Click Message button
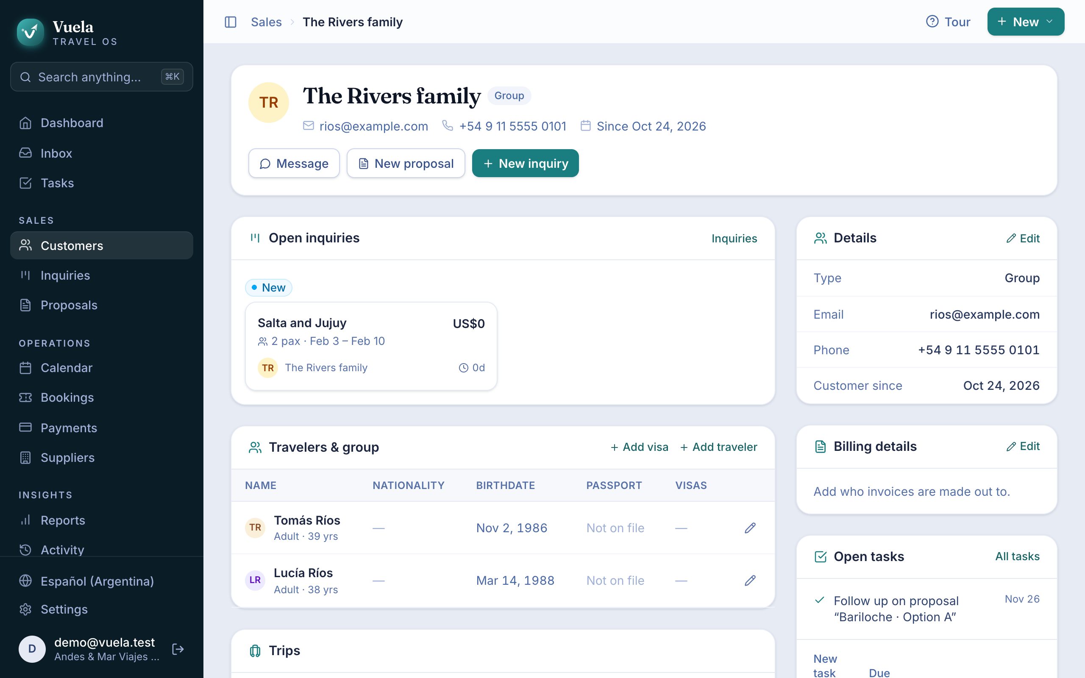 tap(294, 163)
